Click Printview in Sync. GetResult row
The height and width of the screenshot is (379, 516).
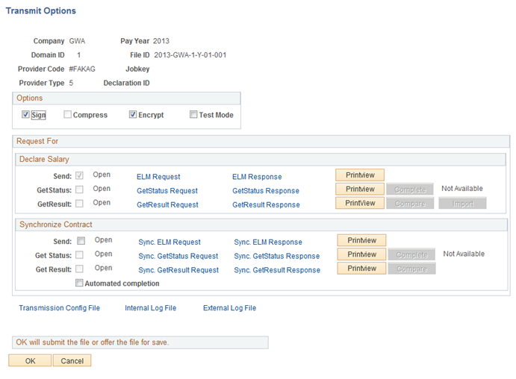pos(361,269)
